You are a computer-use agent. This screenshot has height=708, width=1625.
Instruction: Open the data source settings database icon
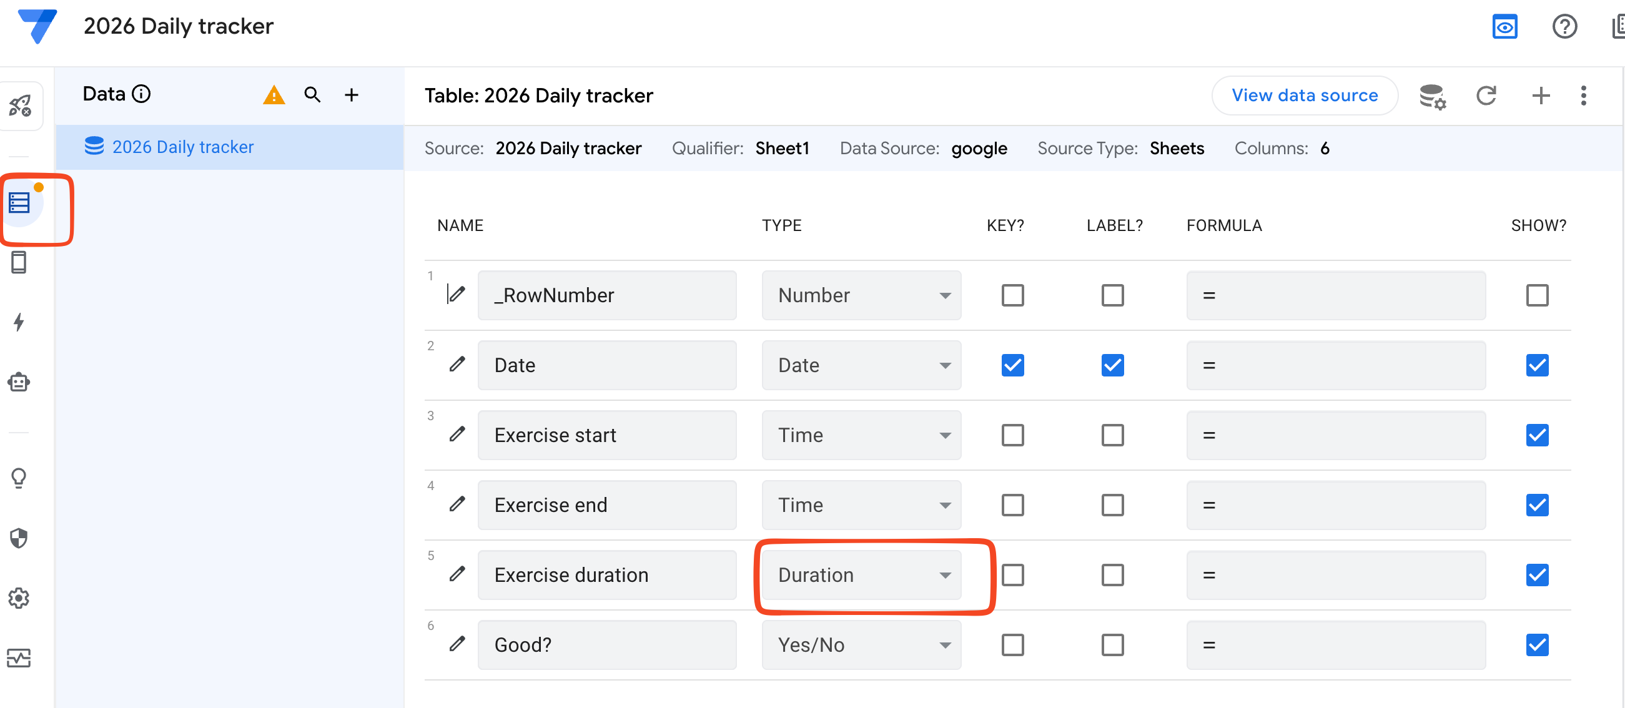pyautogui.click(x=1432, y=96)
